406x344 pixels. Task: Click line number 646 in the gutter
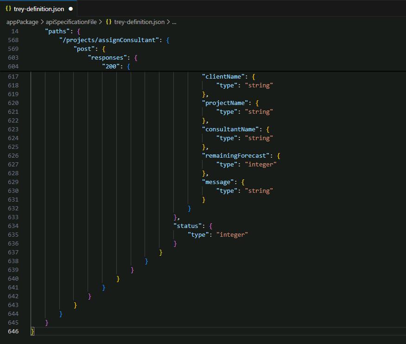click(x=13, y=332)
